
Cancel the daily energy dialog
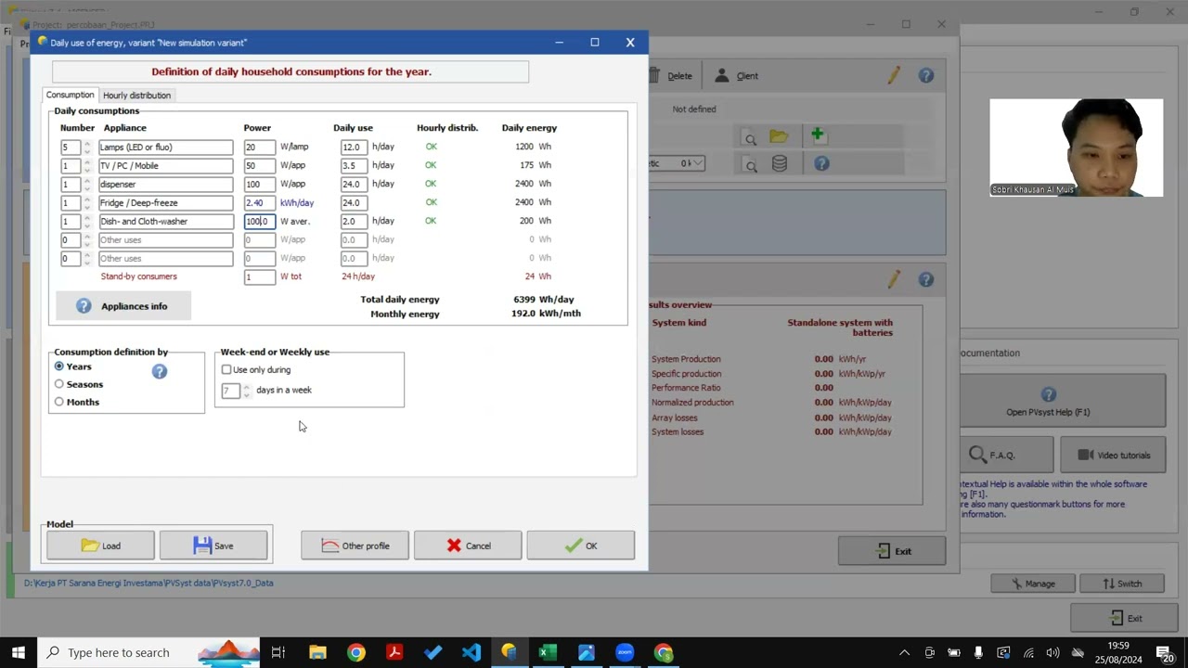[468, 546]
